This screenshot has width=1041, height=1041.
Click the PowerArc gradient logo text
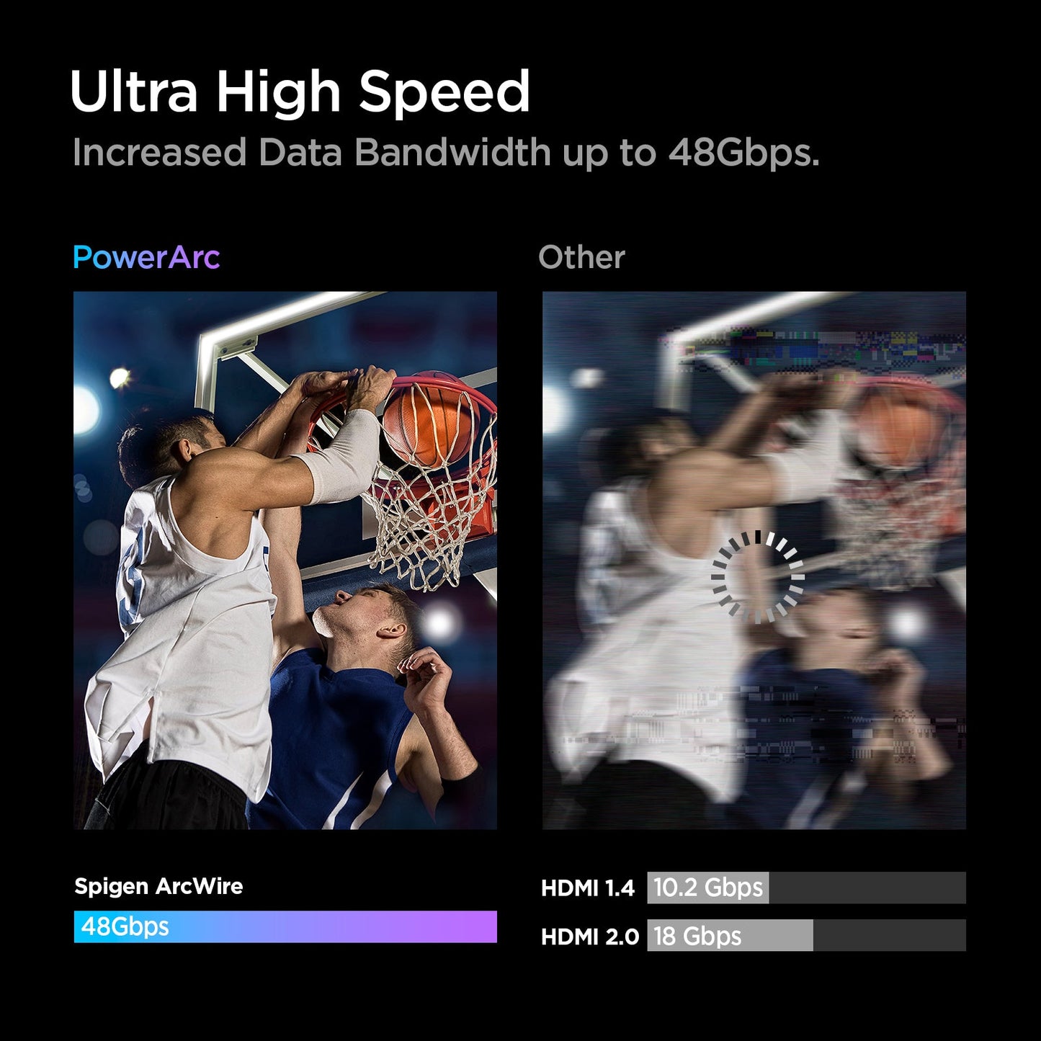pos(146,257)
